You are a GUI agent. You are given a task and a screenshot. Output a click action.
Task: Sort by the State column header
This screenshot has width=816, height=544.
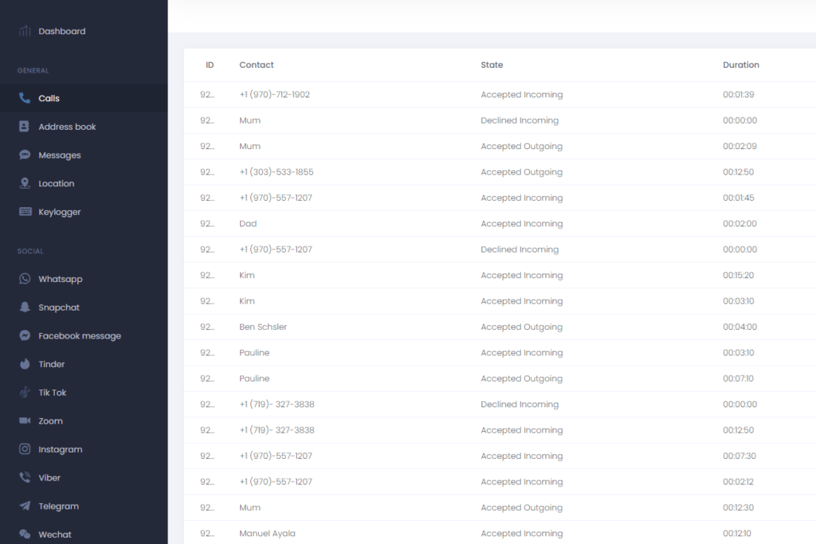pos(491,65)
